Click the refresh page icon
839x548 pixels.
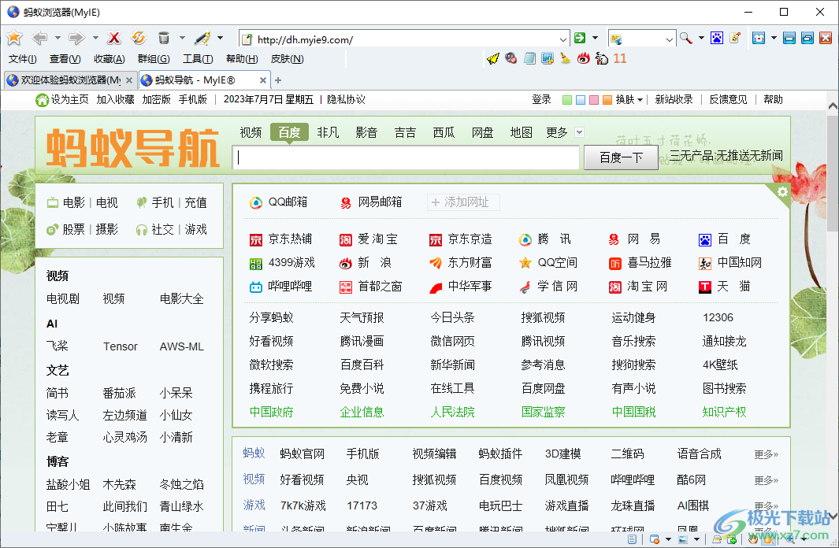click(x=138, y=38)
